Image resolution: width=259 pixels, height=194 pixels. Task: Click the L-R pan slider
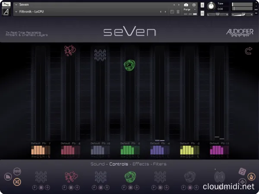pyautogui.click(x=218, y=15)
